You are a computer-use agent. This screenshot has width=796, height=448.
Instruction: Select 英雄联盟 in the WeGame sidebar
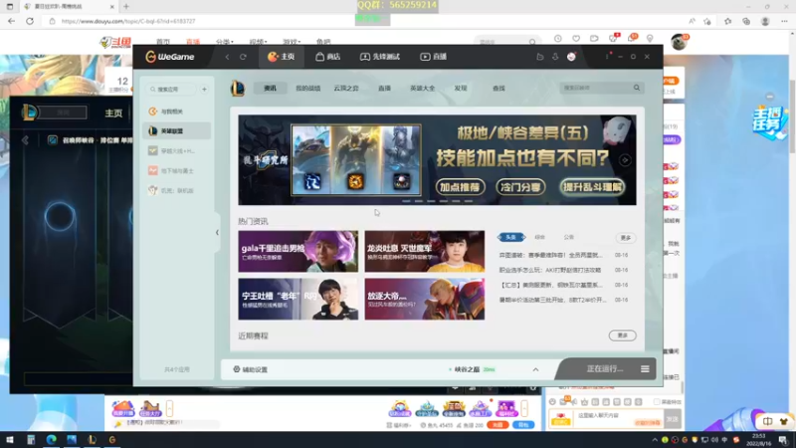click(177, 131)
